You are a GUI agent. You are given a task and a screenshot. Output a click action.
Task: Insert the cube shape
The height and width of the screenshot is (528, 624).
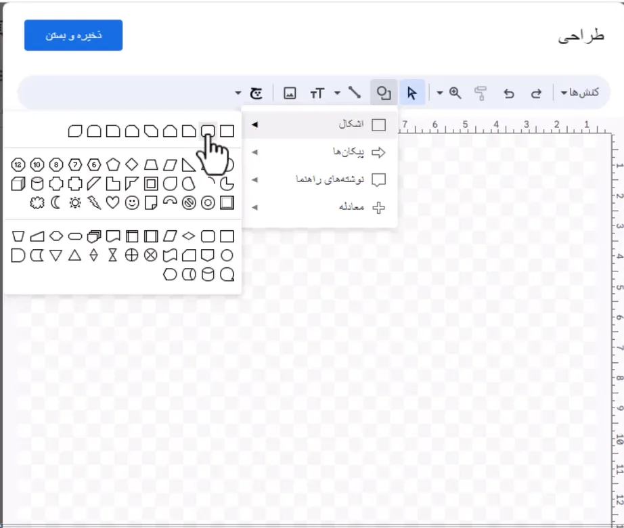(18, 184)
